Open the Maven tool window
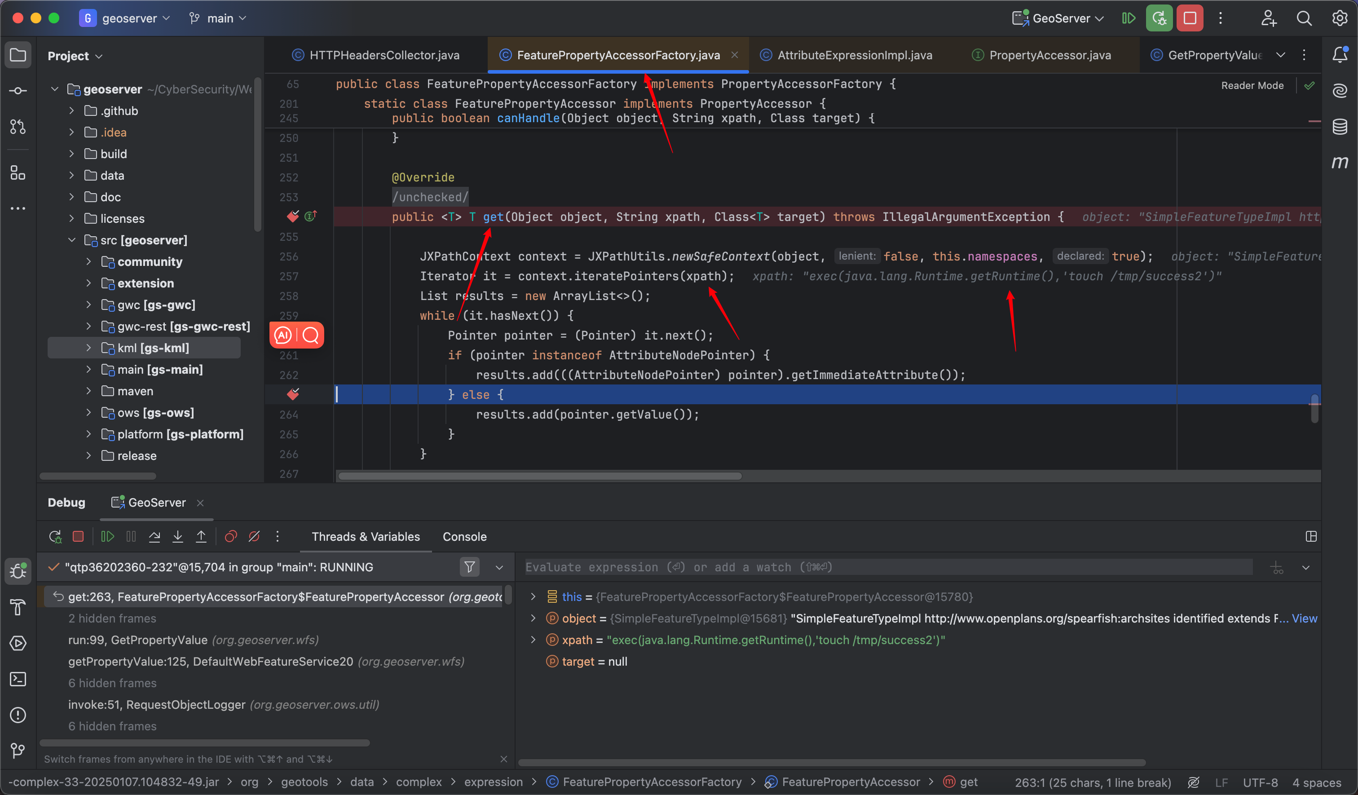This screenshot has height=795, width=1358. tap(1340, 162)
